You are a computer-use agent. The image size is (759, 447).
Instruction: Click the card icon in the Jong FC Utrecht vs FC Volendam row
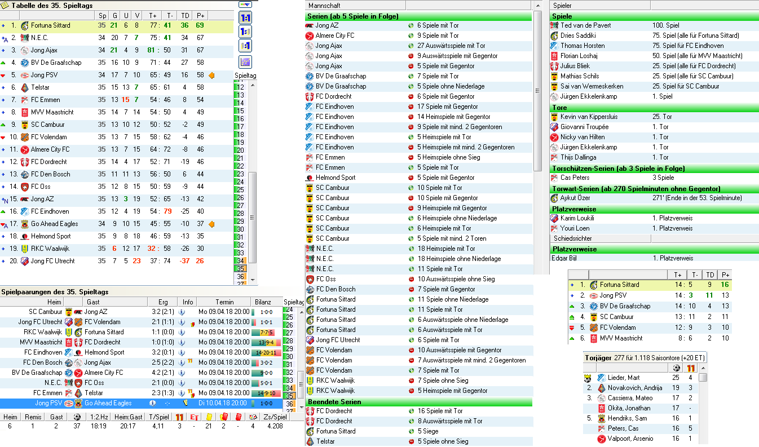pyautogui.click(x=192, y=324)
